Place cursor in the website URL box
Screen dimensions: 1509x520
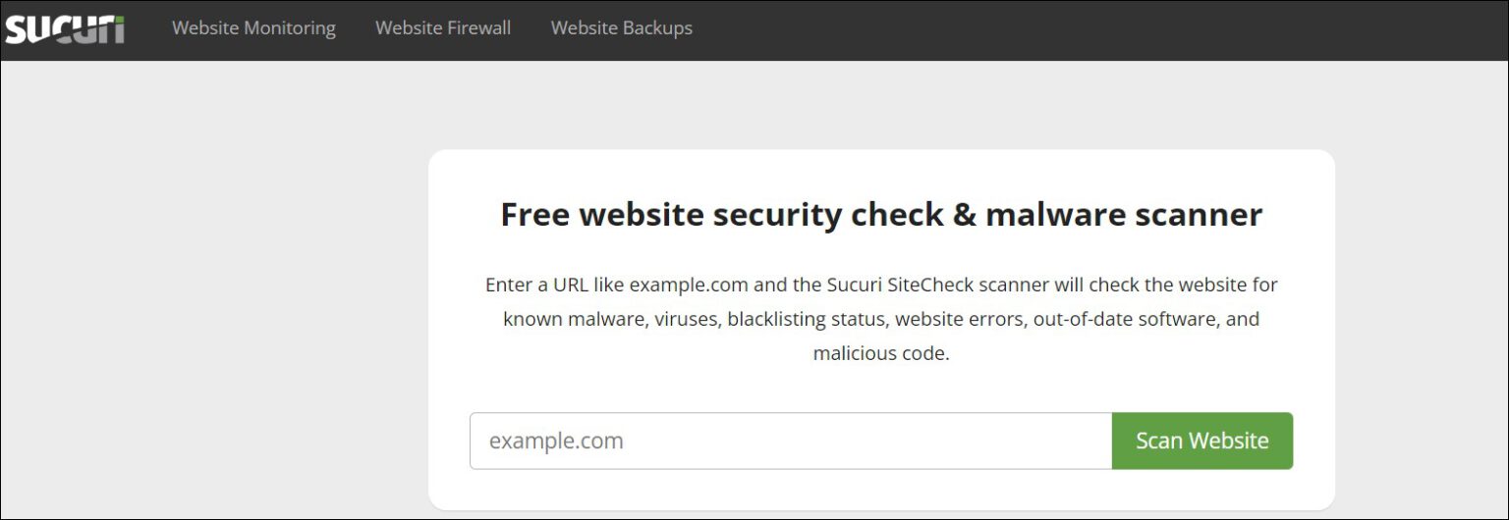click(791, 441)
